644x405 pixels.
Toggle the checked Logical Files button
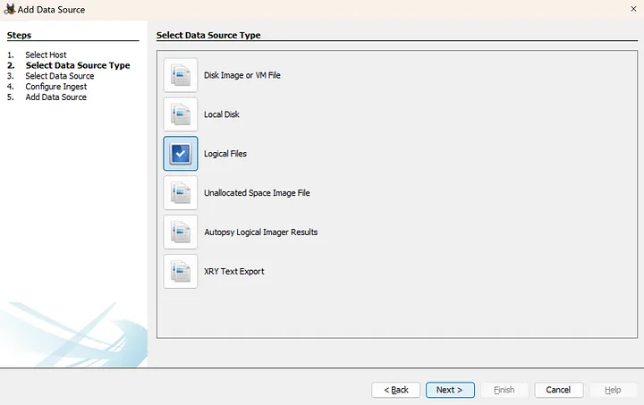pos(181,154)
